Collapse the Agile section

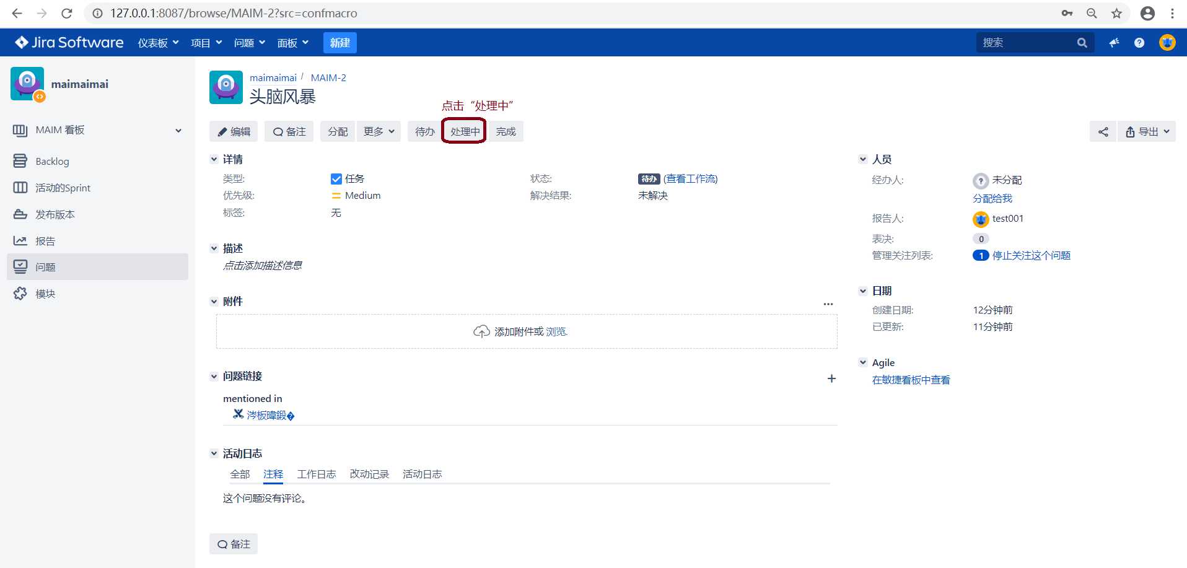(x=863, y=362)
